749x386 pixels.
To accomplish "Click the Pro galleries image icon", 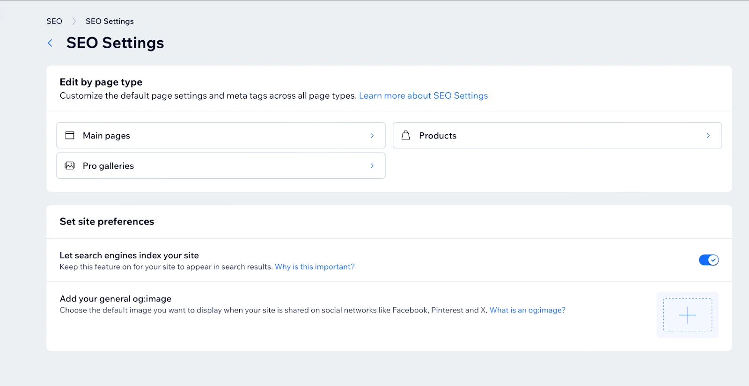I will coord(70,166).
